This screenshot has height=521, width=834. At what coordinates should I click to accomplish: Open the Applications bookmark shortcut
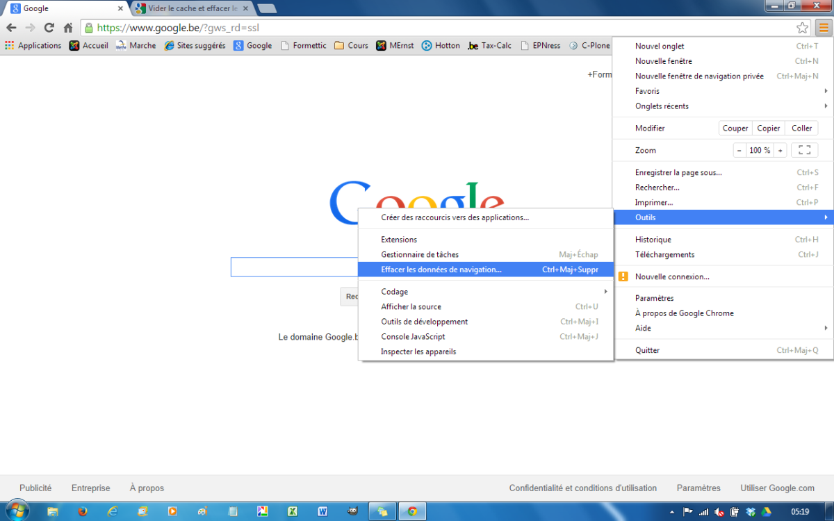pyautogui.click(x=33, y=46)
